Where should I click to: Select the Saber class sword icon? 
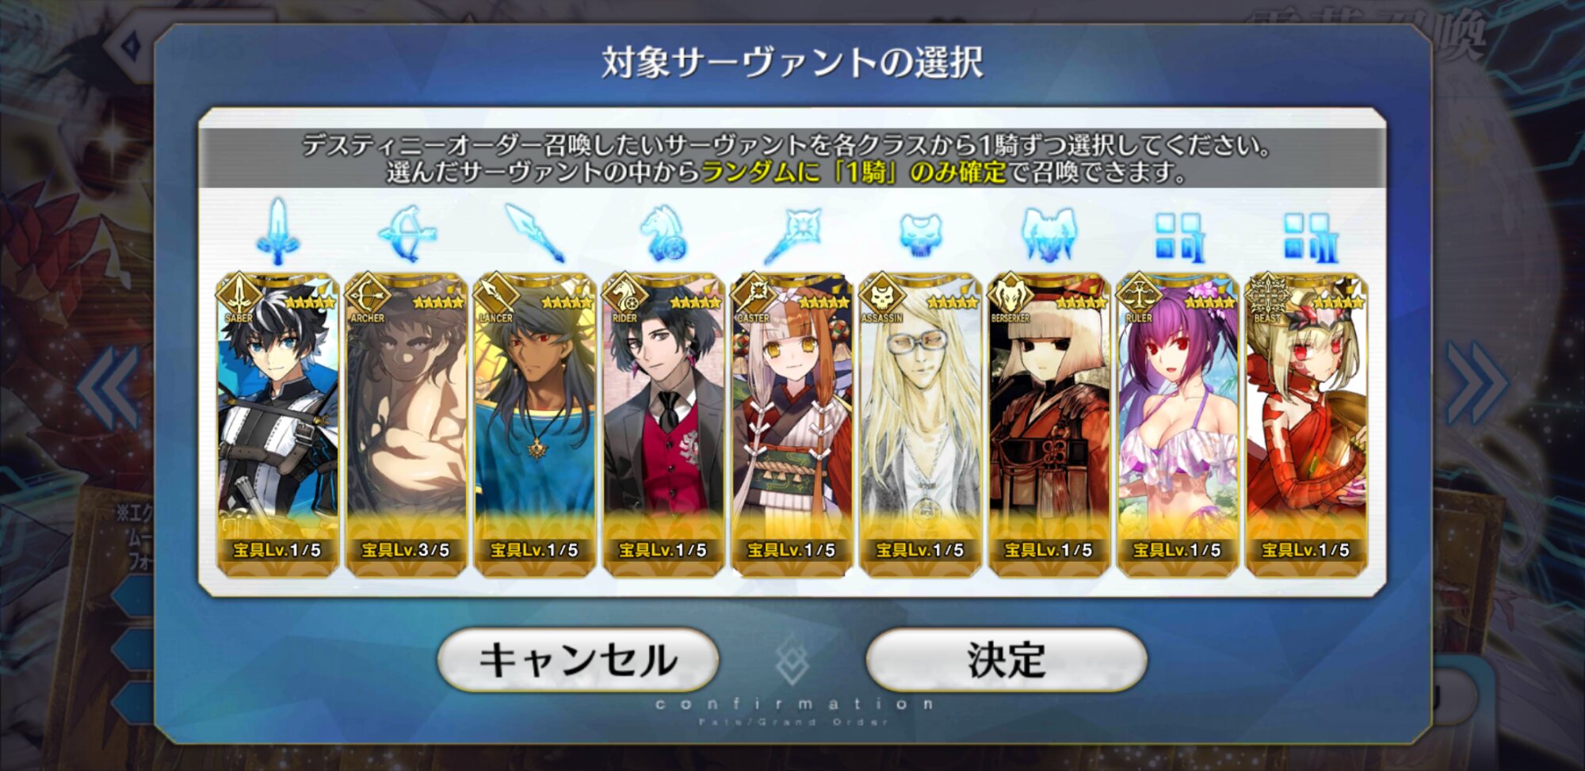click(277, 231)
